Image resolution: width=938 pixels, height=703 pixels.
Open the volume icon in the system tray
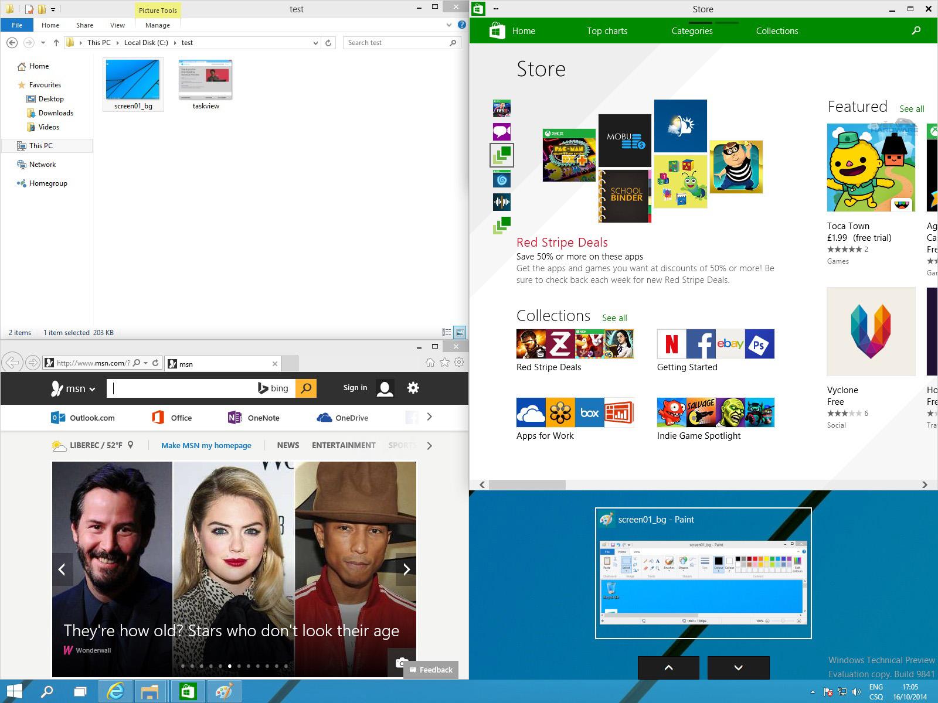tap(856, 691)
